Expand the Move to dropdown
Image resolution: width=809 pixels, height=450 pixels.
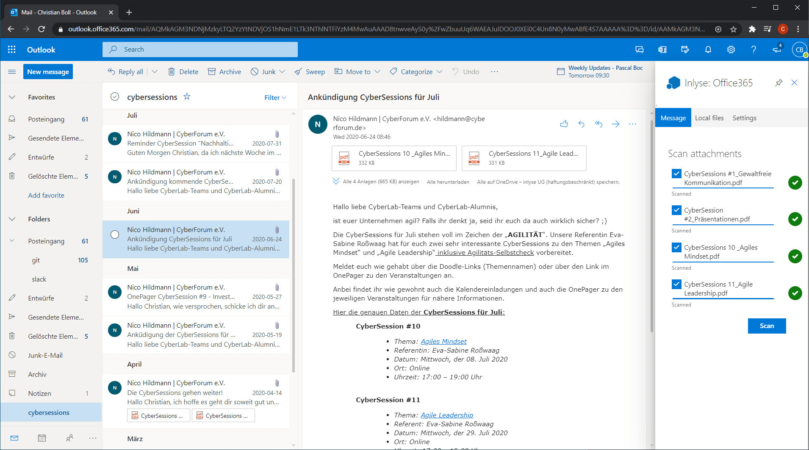click(377, 72)
